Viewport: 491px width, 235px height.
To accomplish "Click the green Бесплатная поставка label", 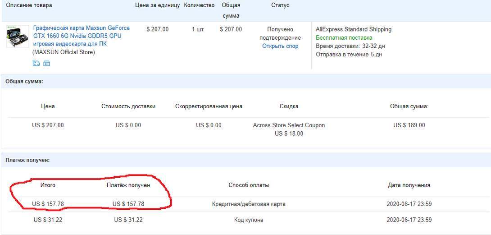I will [344, 38].
